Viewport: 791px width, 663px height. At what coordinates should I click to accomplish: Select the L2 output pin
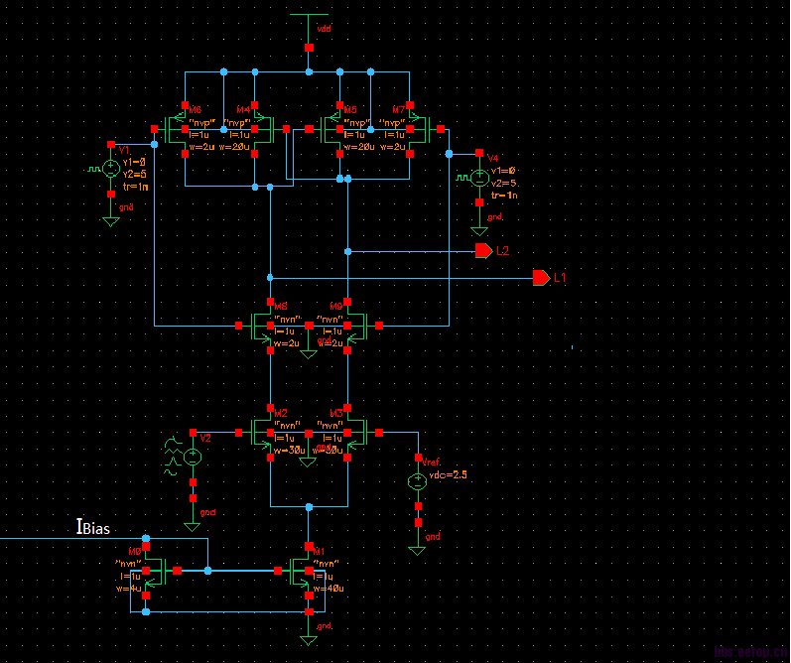tap(483, 251)
